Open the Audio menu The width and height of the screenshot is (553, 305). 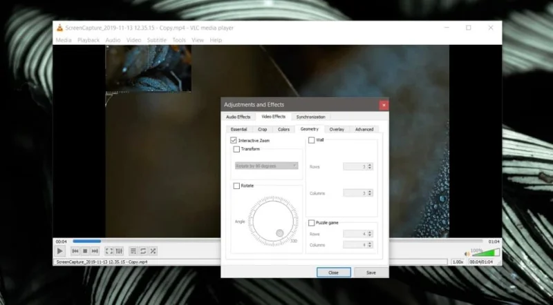[x=113, y=40]
